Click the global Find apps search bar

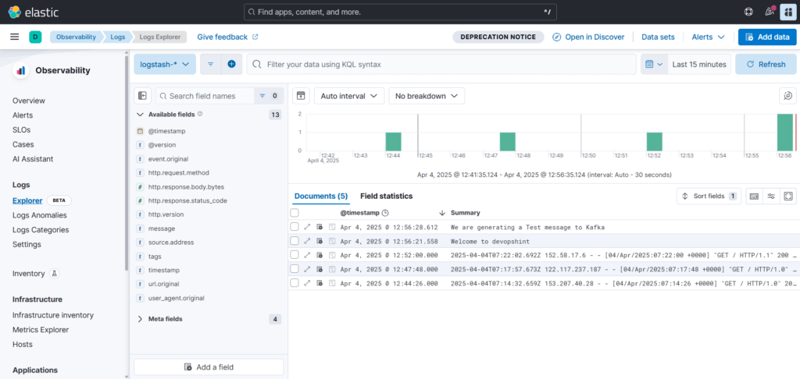click(x=400, y=12)
